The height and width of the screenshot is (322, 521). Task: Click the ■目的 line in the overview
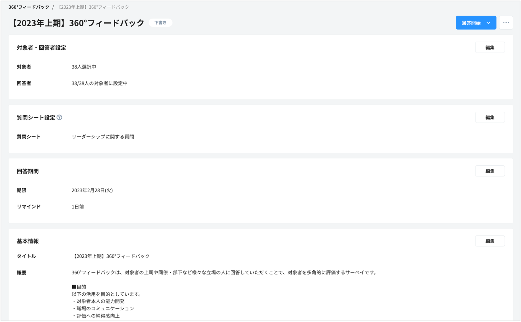pos(79,287)
